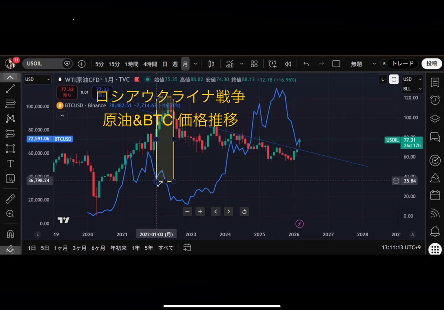The width and height of the screenshot is (444, 310).
Task: Open the target-shaped sidebar icon
Action: point(434,160)
